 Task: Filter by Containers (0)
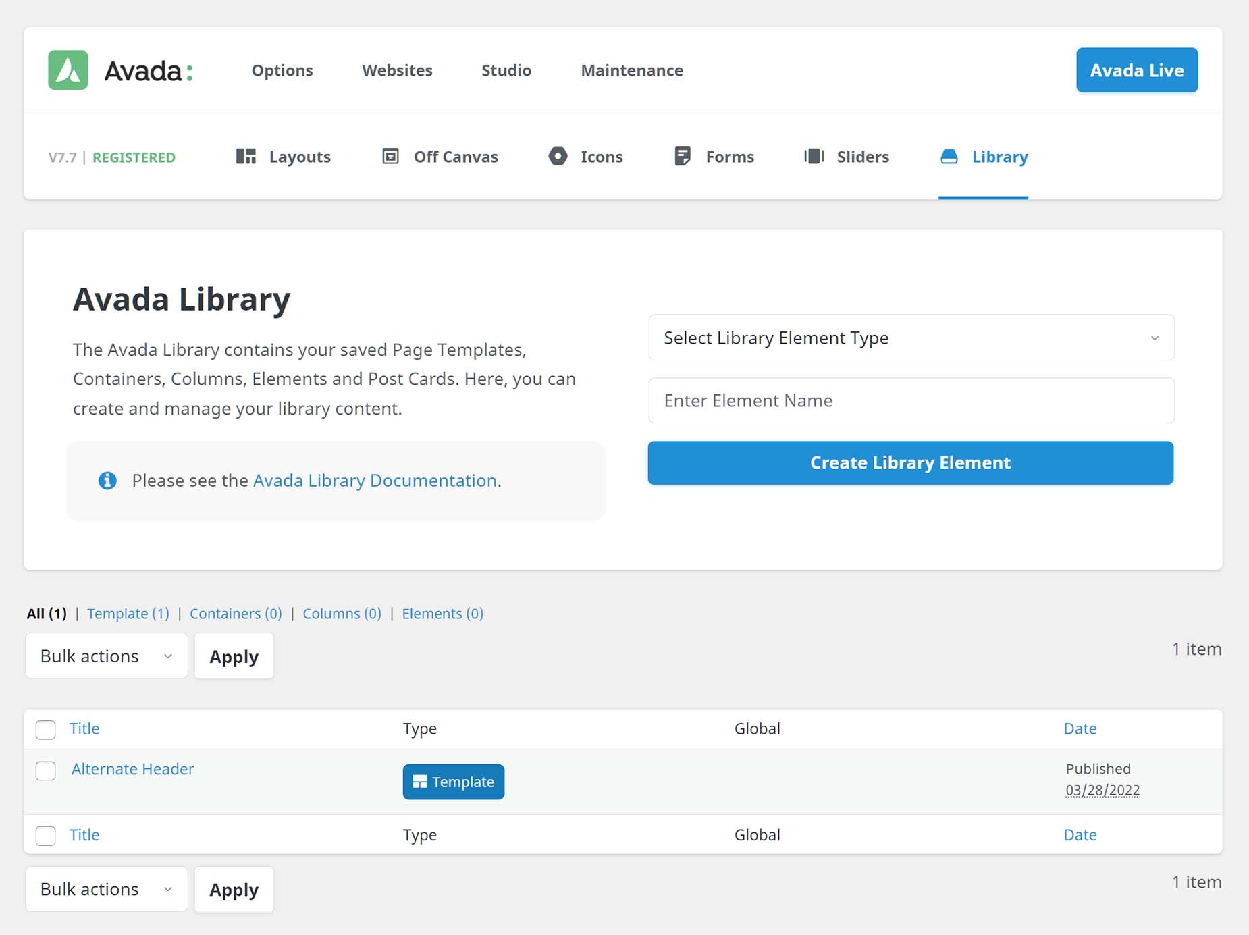click(x=236, y=614)
